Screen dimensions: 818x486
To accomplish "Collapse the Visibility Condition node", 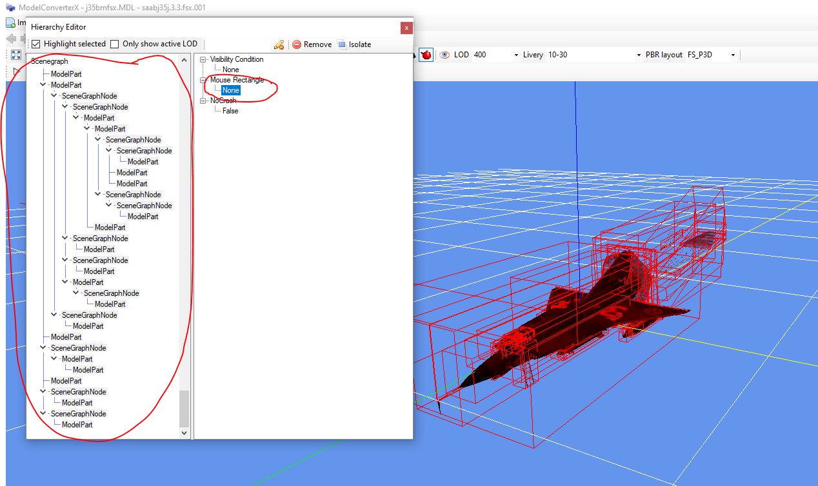I will [x=203, y=59].
